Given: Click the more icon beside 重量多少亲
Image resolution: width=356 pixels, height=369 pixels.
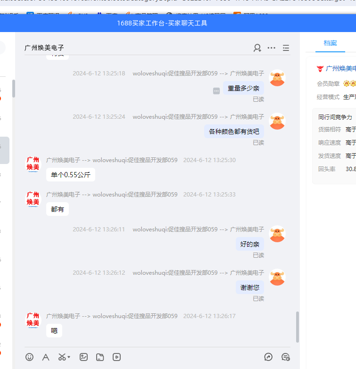Looking at the screenshot, I should click(x=216, y=91).
